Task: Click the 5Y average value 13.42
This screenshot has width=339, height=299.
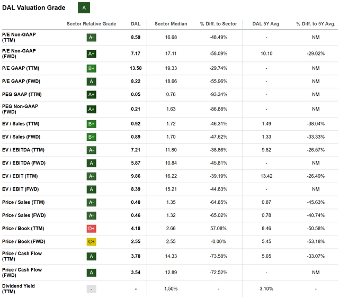Action: click(x=266, y=176)
